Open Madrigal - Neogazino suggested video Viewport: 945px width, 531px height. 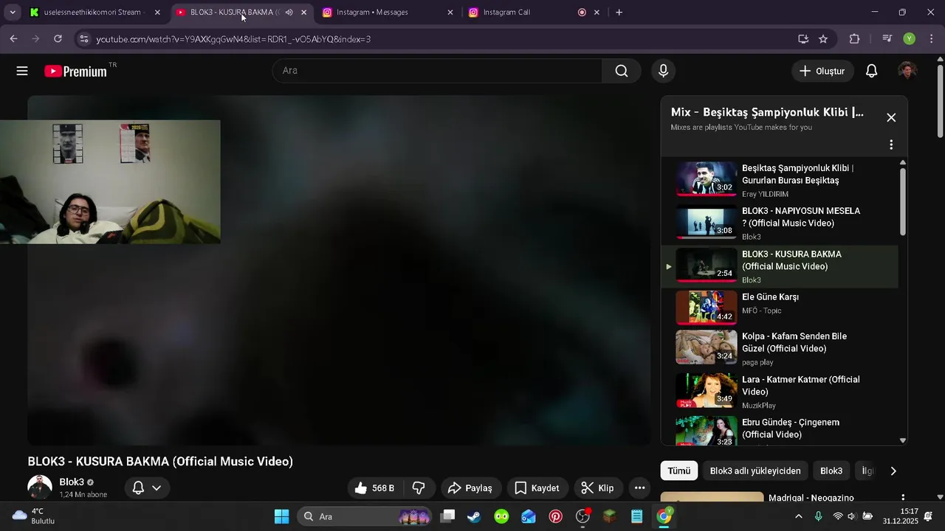click(811, 498)
